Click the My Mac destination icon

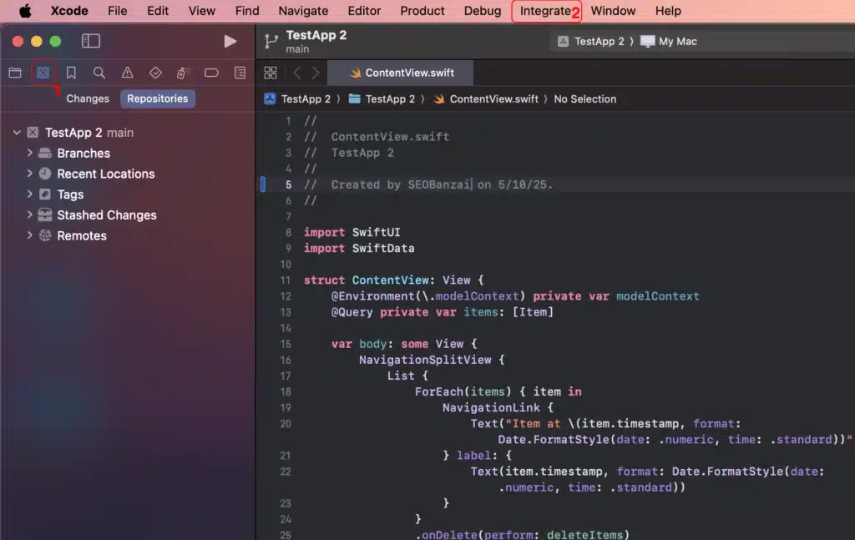click(x=647, y=42)
